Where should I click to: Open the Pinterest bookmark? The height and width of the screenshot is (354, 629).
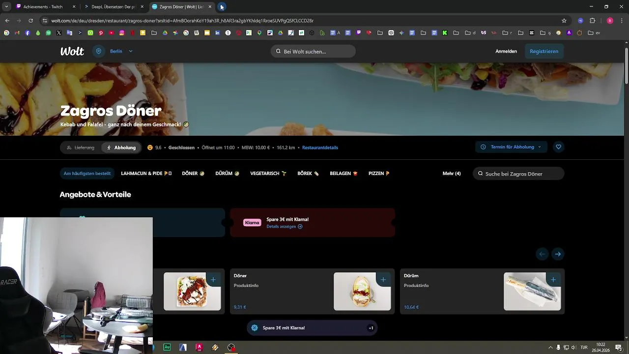101,33
